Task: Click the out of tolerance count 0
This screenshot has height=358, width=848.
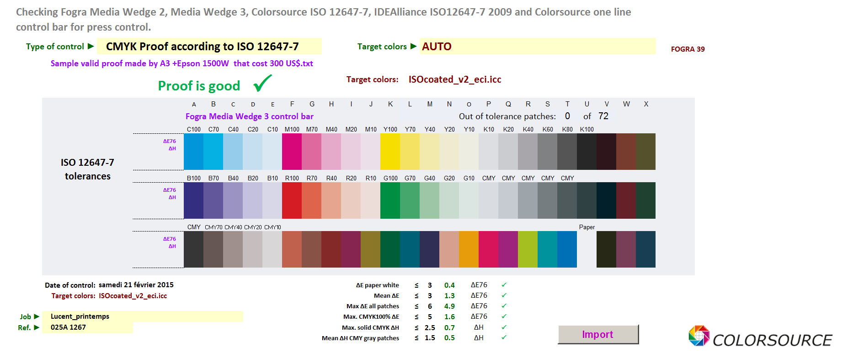Action: [x=567, y=116]
